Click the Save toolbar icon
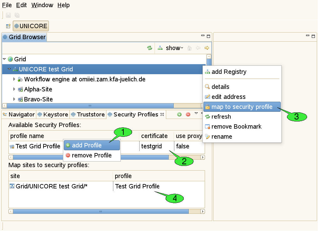 8,15
